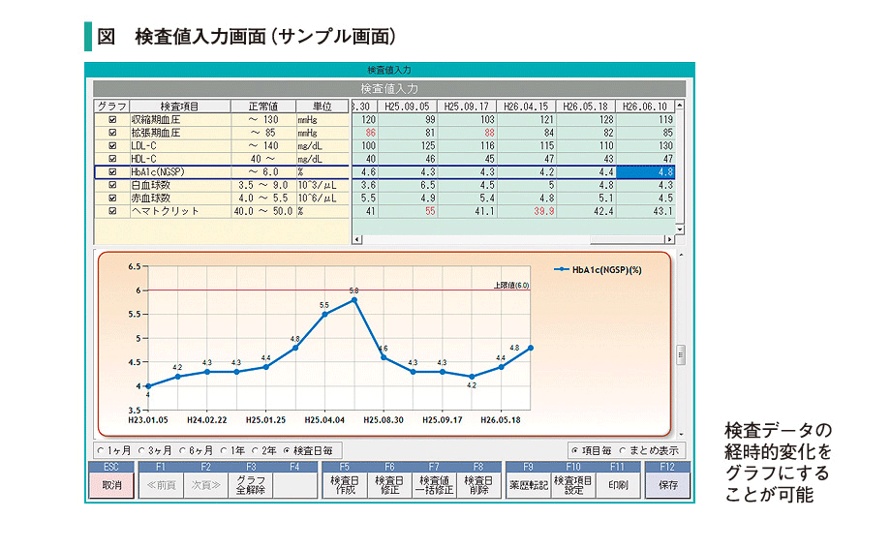Click the 検査日削除 F8 button
The height and width of the screenshot is (550, 891).
click(478, 484)
